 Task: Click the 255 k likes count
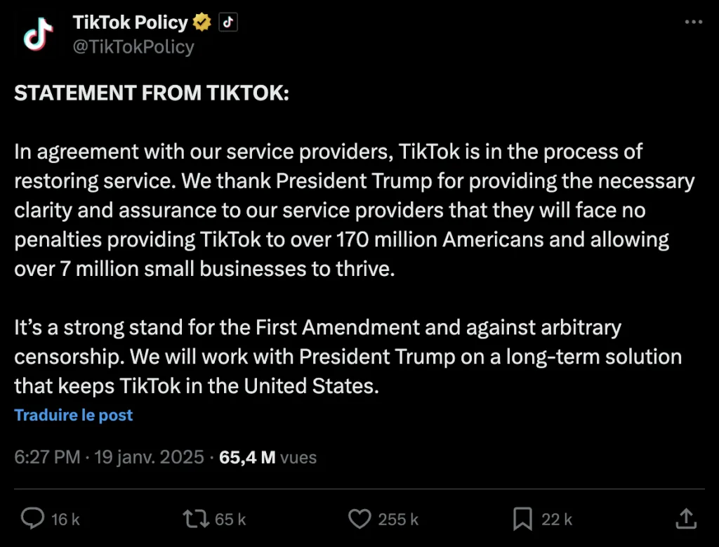click(x=398, y=520)
